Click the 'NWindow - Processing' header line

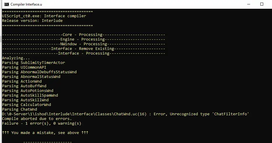83,44
